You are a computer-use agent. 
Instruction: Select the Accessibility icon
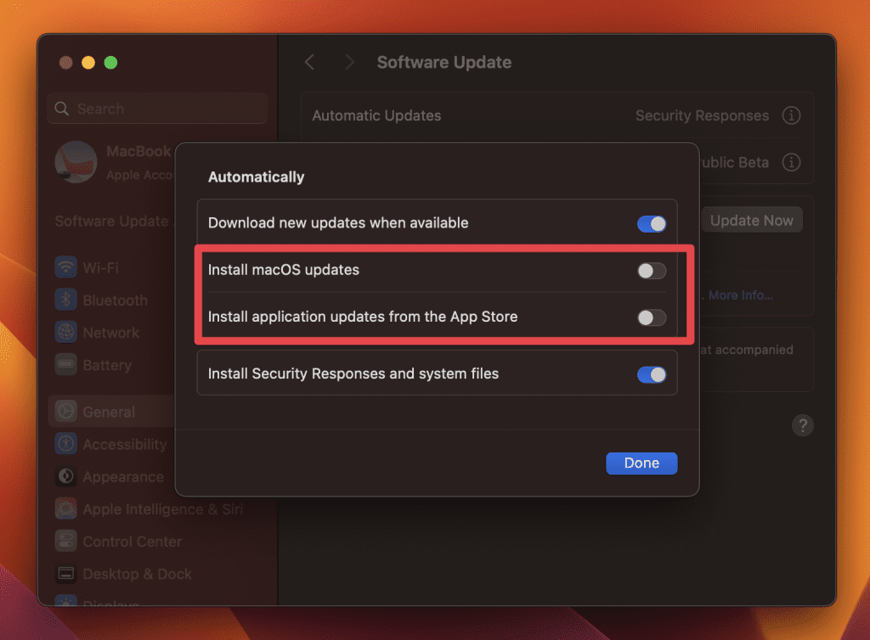coord(66,444)
